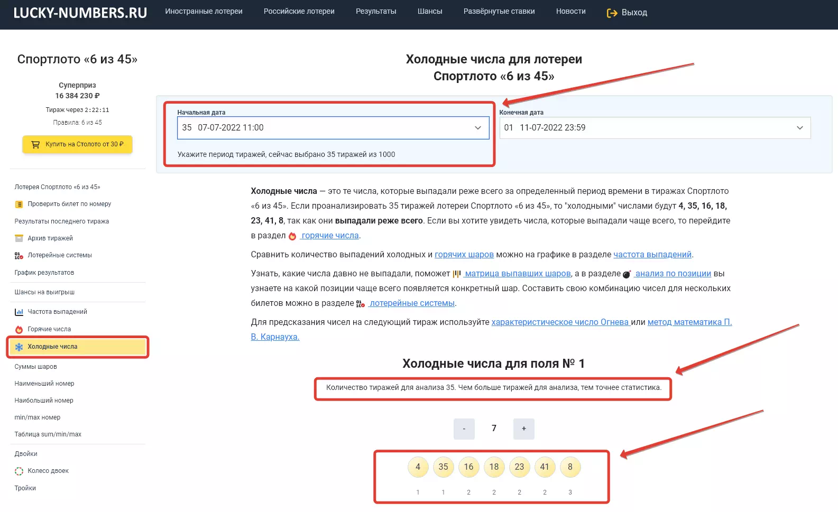838x512 pixels.
Task: Open Таблица sum/min/max sidebar item
Action: click(x=48, y=434)
